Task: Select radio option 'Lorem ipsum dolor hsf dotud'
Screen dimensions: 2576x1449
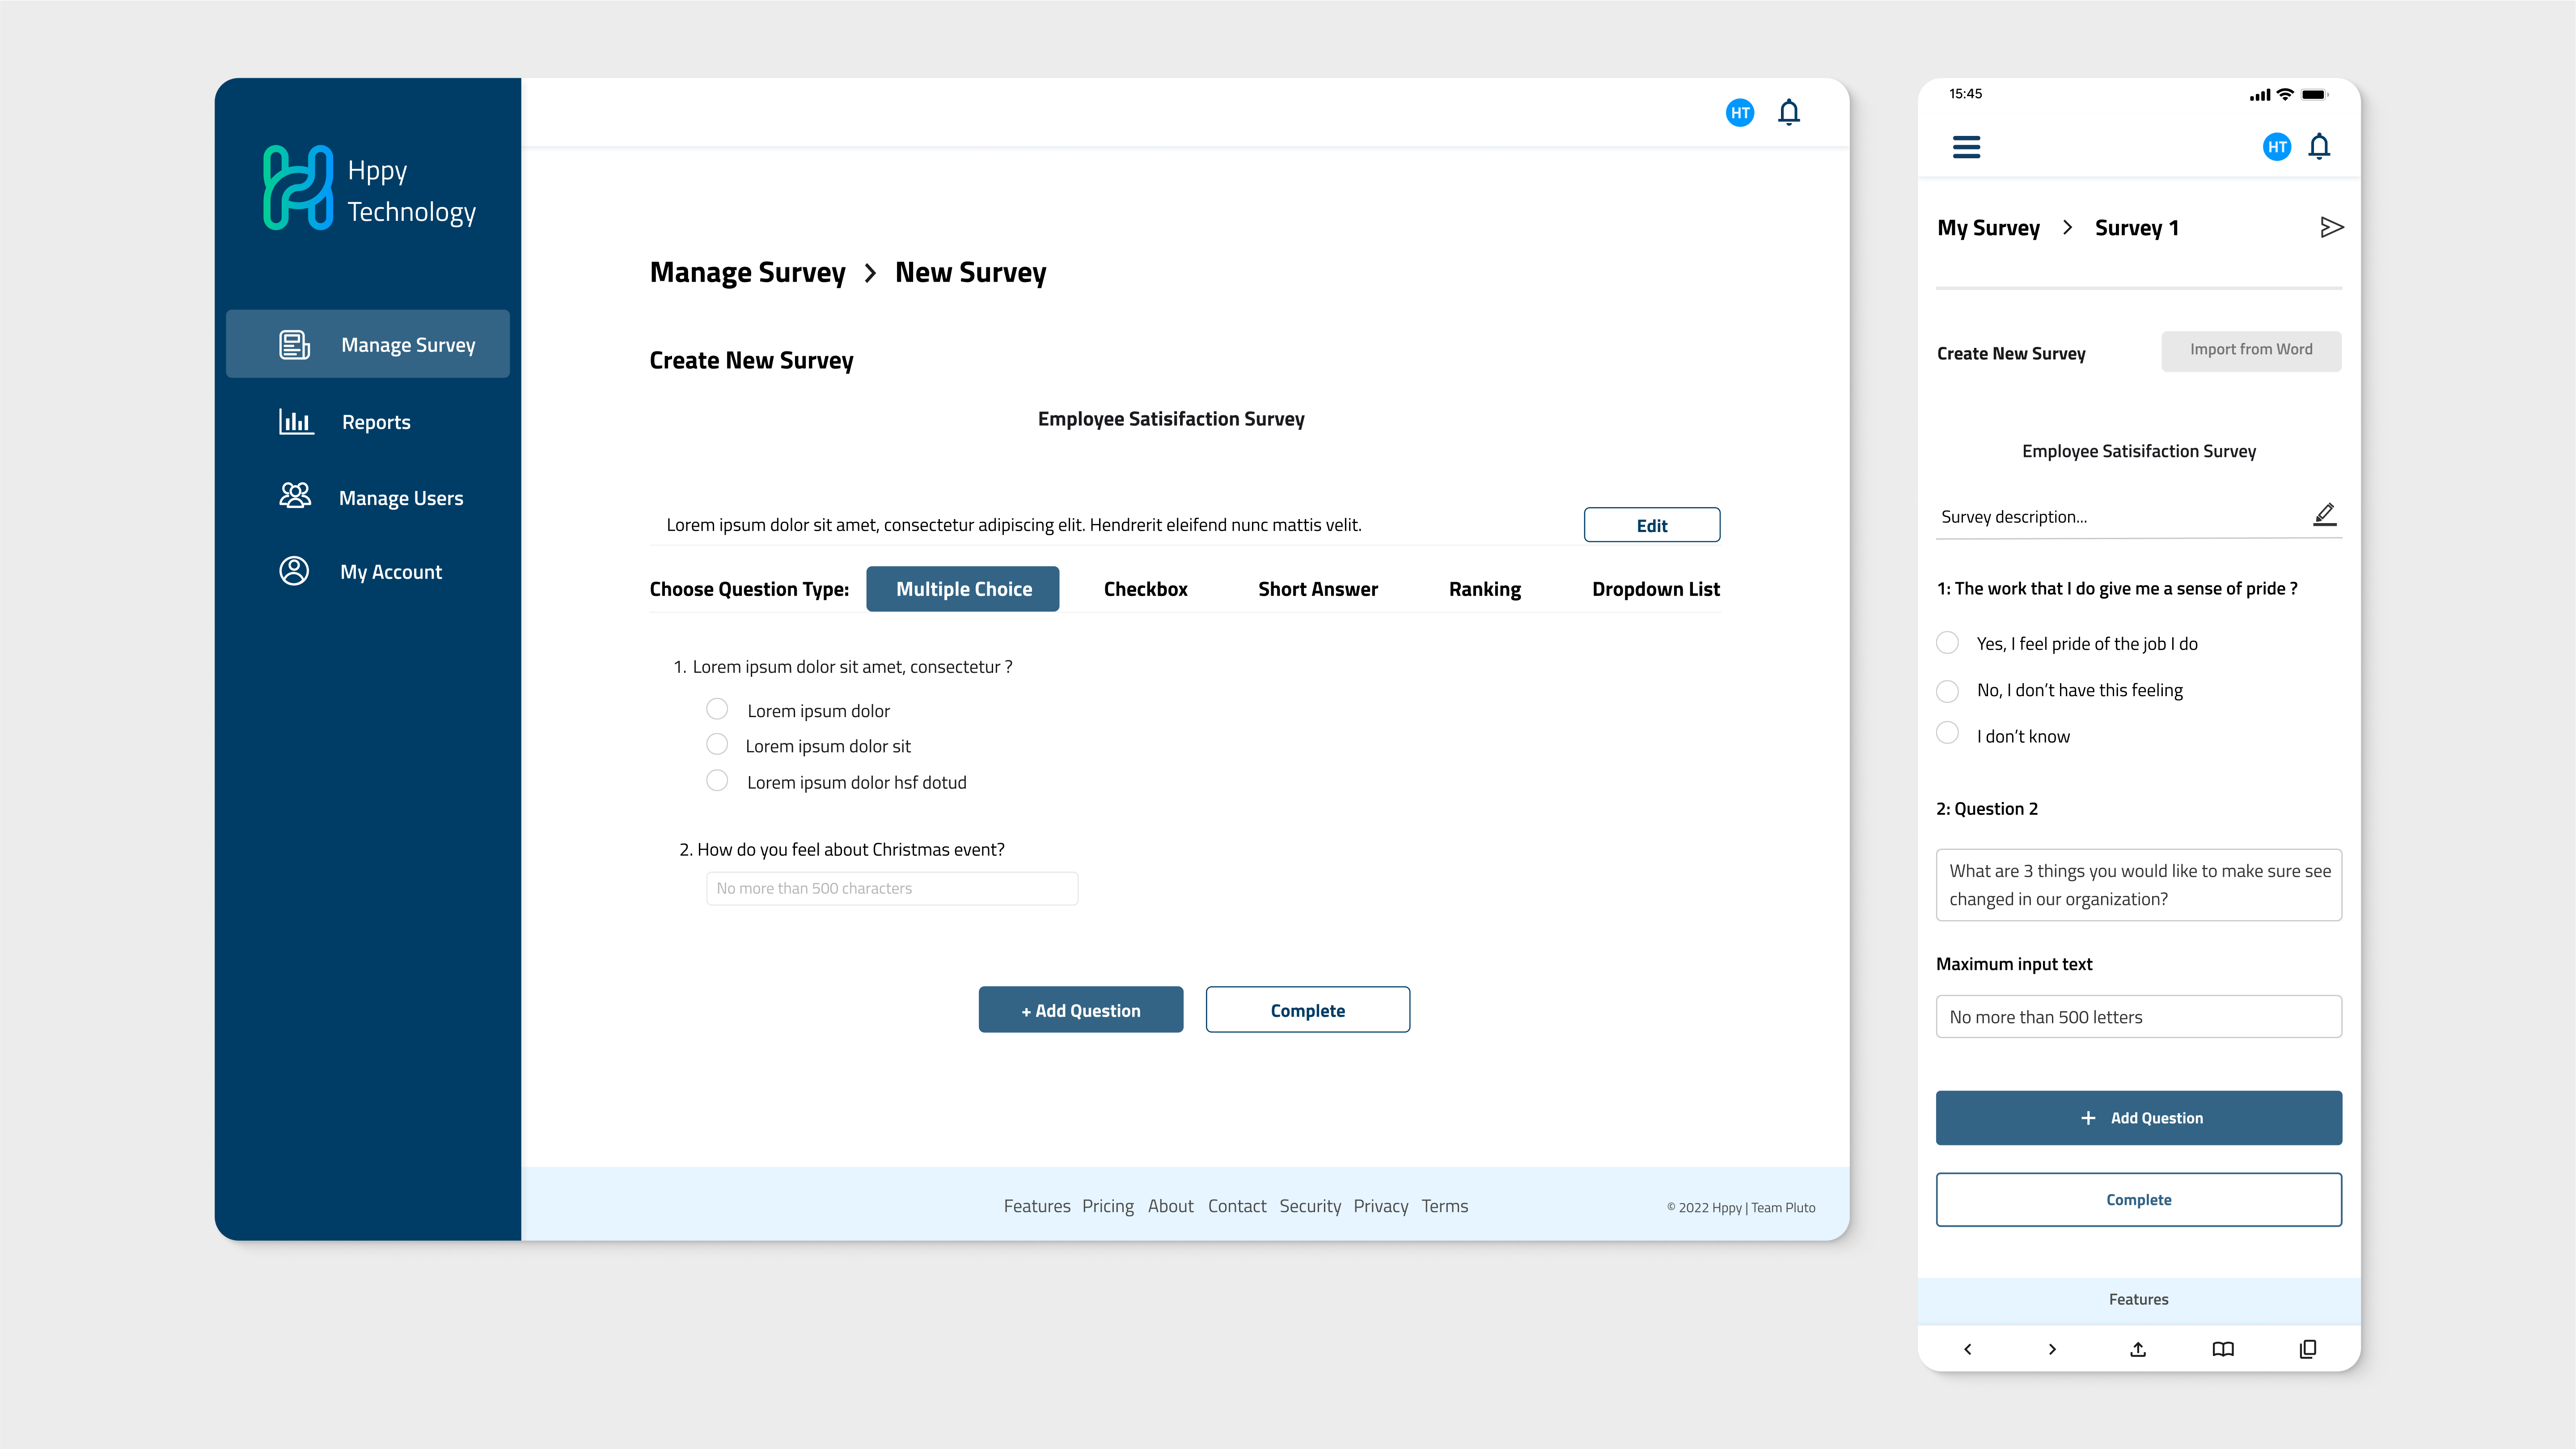Action: click(717, 780)
